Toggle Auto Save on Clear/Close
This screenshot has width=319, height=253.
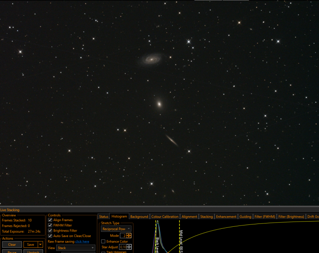point(50,236)
